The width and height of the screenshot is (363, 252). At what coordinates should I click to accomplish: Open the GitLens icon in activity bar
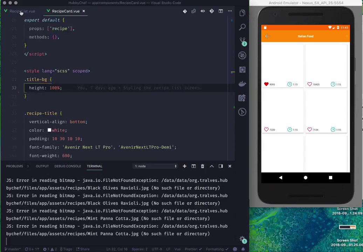242,112
